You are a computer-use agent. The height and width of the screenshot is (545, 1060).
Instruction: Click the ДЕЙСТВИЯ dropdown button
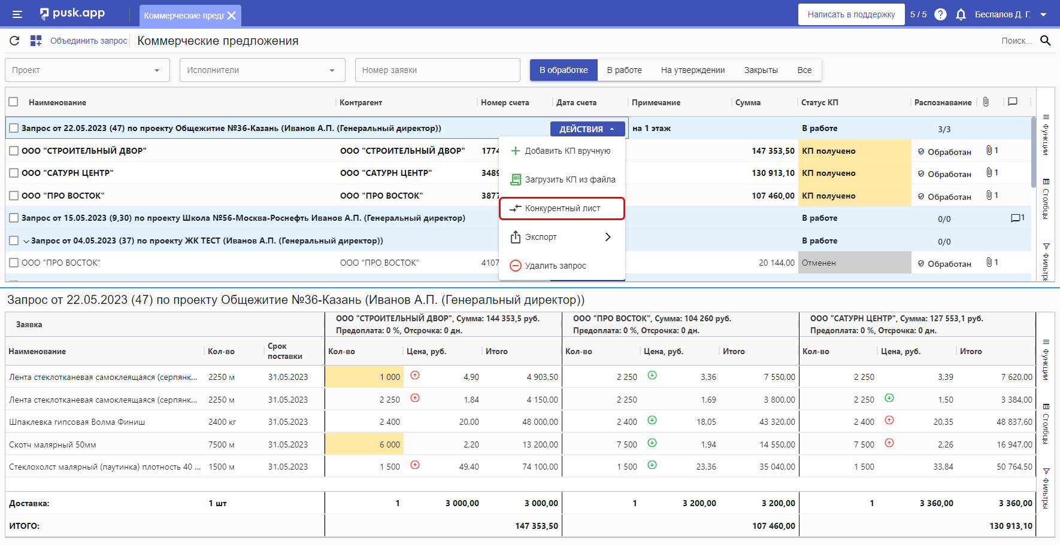[587, 129]
